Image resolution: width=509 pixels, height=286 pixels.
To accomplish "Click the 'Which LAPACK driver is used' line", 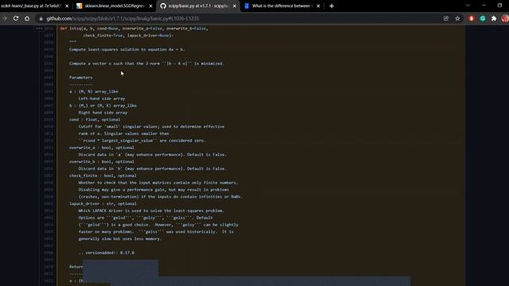I will [151, 211].
